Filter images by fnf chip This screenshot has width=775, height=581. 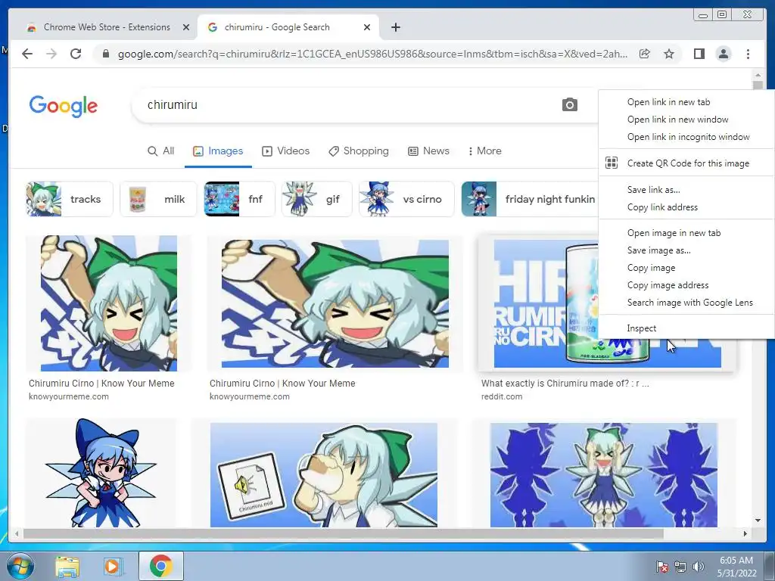pyautogui.click(x=239, y=199)
